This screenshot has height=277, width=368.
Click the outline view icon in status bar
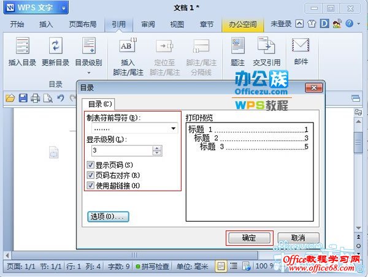pos(234,266)
